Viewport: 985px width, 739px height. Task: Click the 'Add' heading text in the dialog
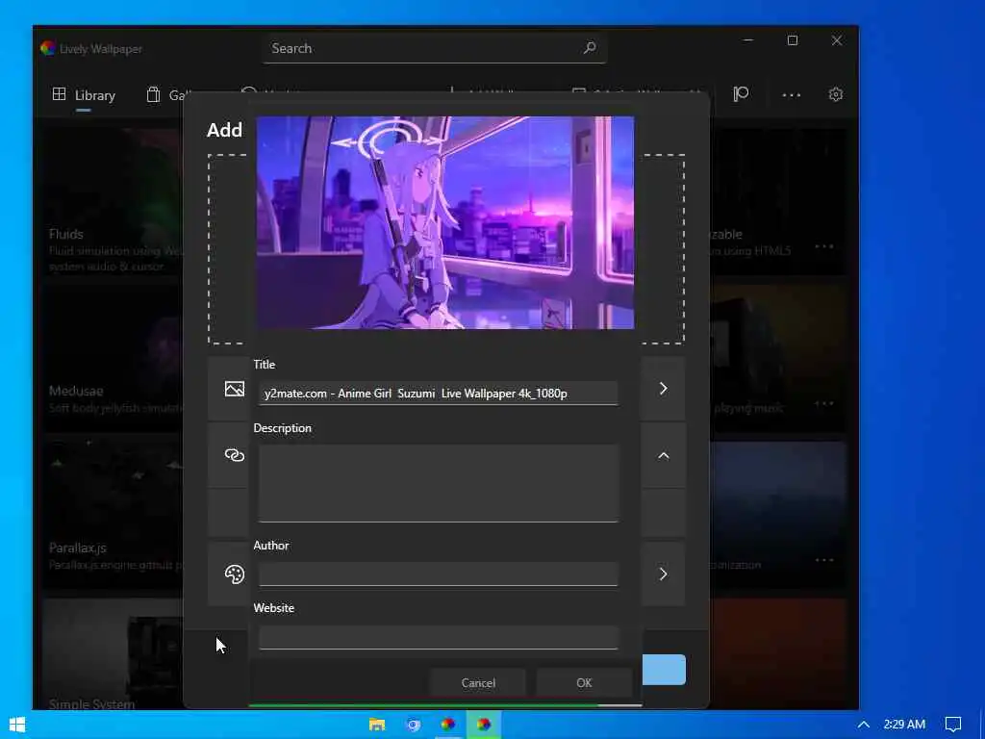point(224,130)
